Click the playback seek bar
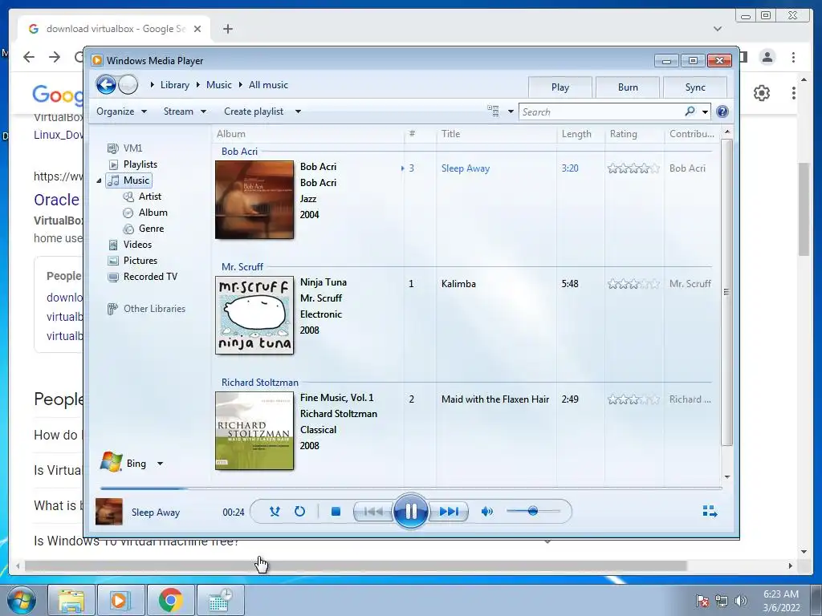822x616 pixels. [411, 488]
